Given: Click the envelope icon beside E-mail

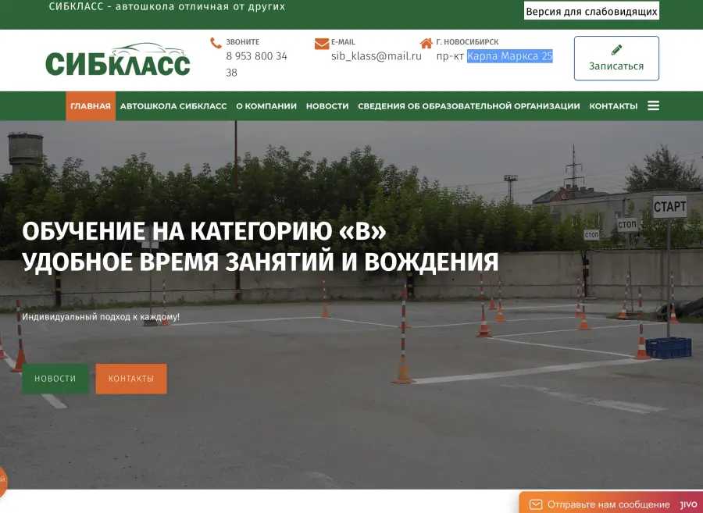Looking at the screenshot, I should coord(321,43).
